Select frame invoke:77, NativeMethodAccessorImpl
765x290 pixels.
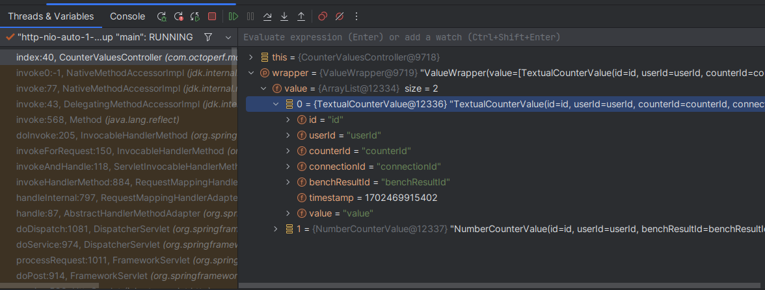pyautogui.click(x=118, y=88)
